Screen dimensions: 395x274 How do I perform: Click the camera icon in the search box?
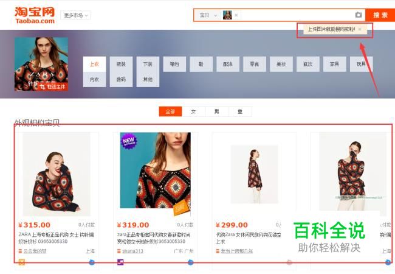click(359, 15)
